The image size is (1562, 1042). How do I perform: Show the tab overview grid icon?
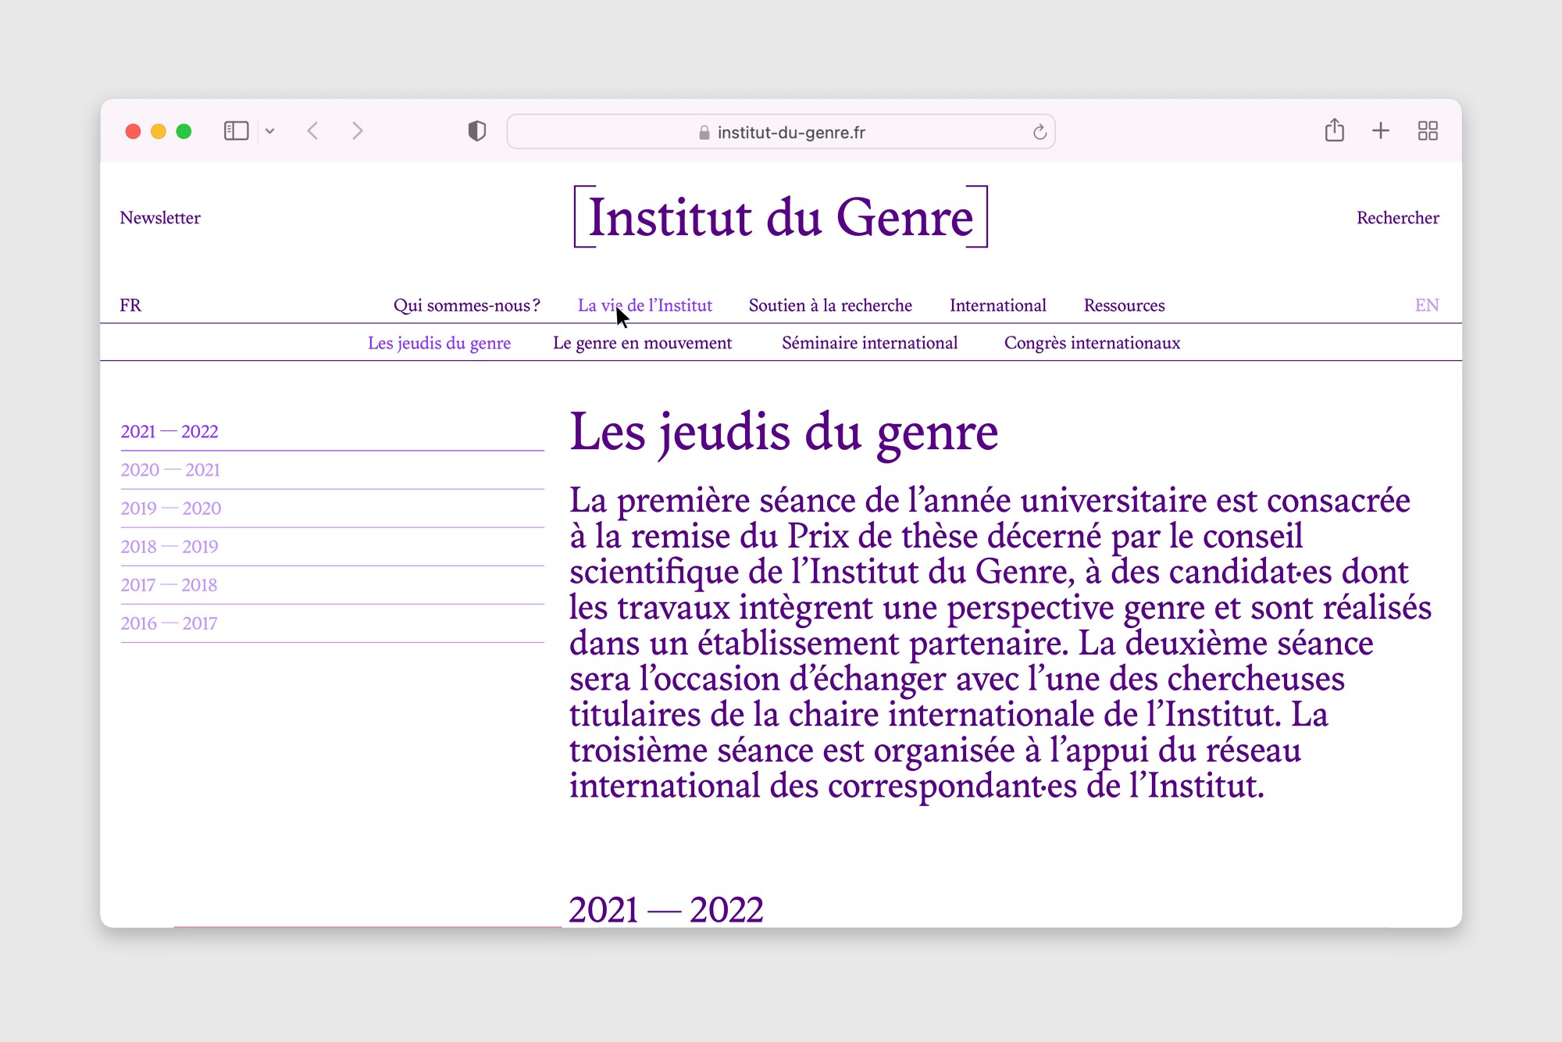point(1427,130)
